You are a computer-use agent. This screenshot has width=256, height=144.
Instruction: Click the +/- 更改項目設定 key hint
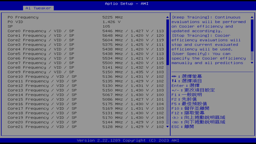pos(193,90)
